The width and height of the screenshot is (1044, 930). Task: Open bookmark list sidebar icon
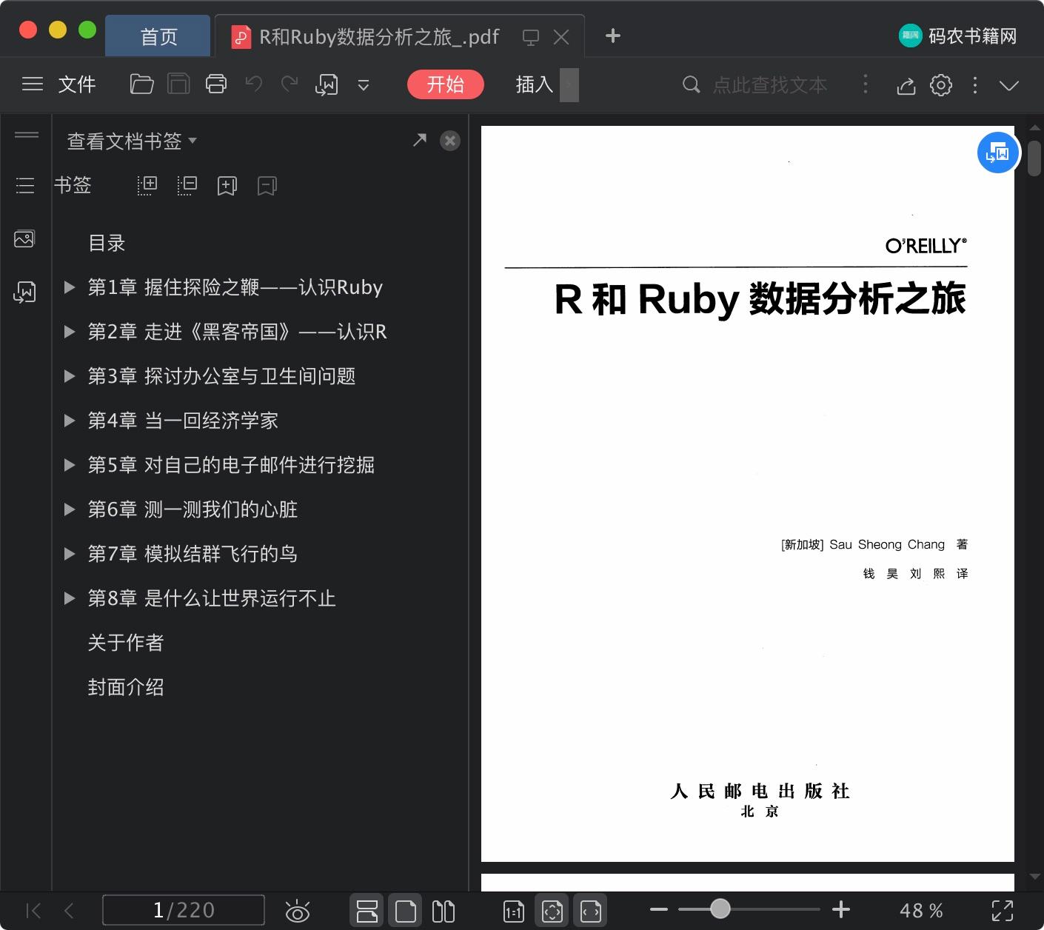[x=25, y=185]
